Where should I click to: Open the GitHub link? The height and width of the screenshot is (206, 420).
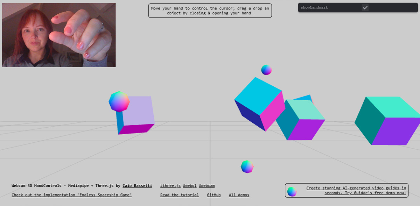point(213,195)
